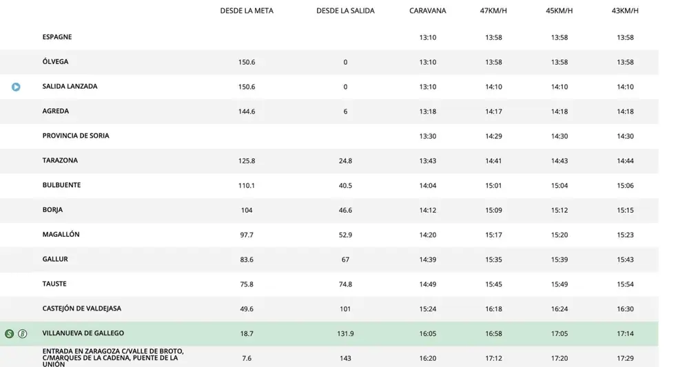The image size is (689, 367).
Task: Select the DESDE LA META column header
Action: pyautogui.click(x=247, y=10)
